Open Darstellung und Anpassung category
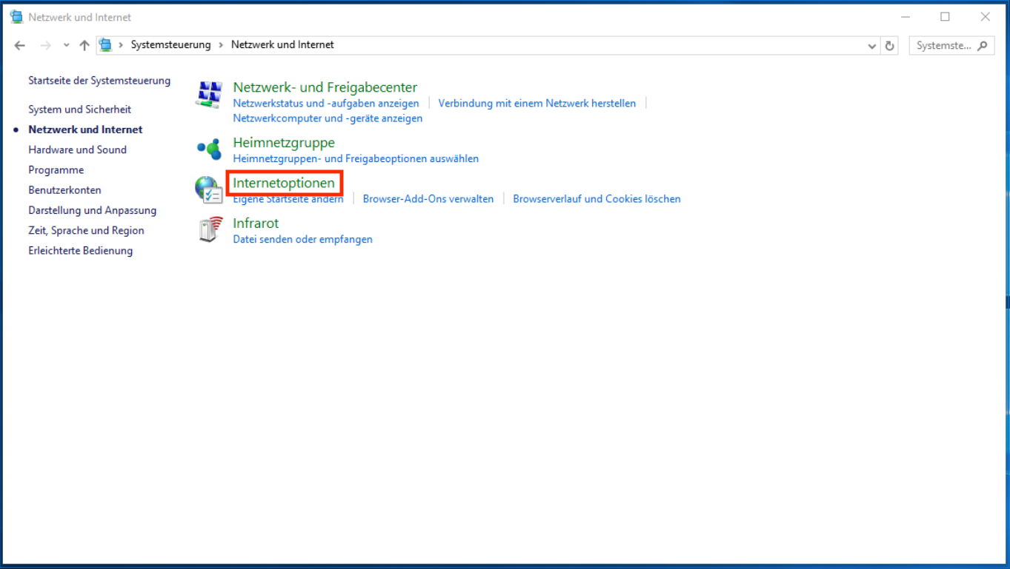Image resolution: width=1010 pixels, height=569 pixels. [x=93, y=210]
